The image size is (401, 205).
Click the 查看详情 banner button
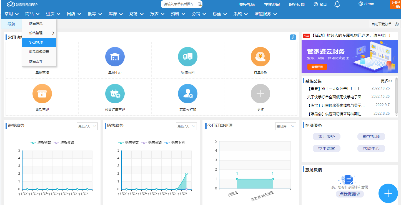pyautogui.click(x=317, y=67)
